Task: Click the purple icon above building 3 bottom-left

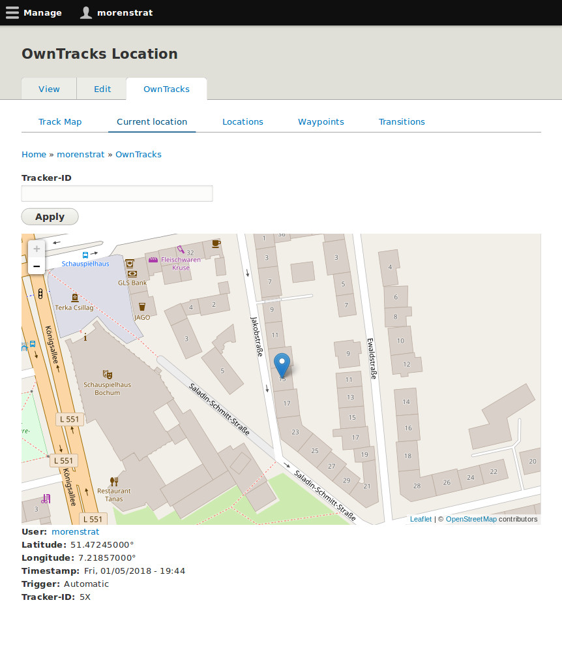Action: coord(46,499)
